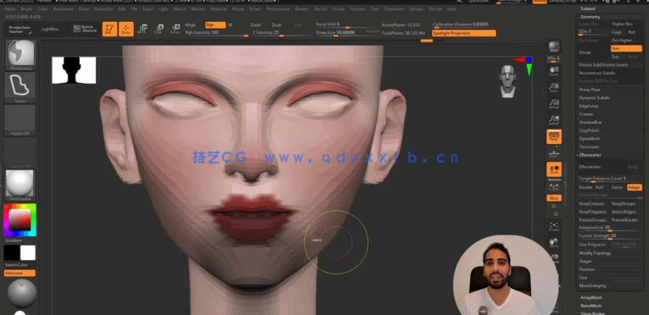
Task: Activate Edit mode button
Action: coord(109,29)
